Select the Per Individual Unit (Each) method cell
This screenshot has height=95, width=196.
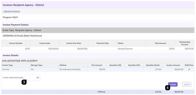click(x=73, y=69)
